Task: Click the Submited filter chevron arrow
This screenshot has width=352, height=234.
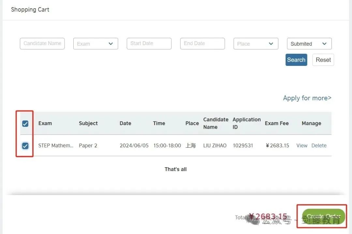Action: pos(324,44)
